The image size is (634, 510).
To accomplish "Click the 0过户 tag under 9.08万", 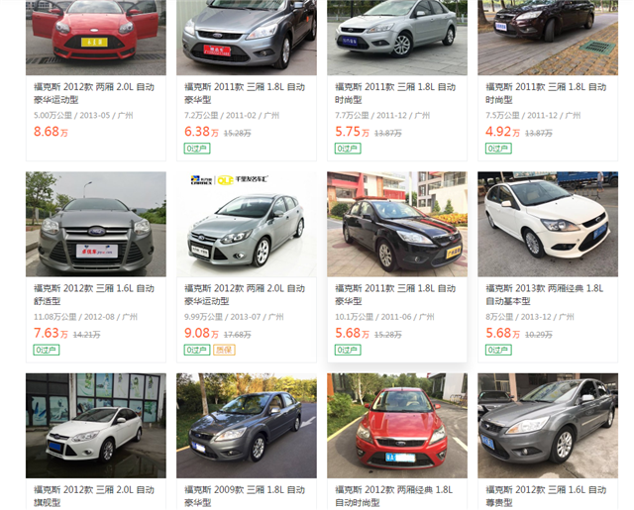I will 197,350.
